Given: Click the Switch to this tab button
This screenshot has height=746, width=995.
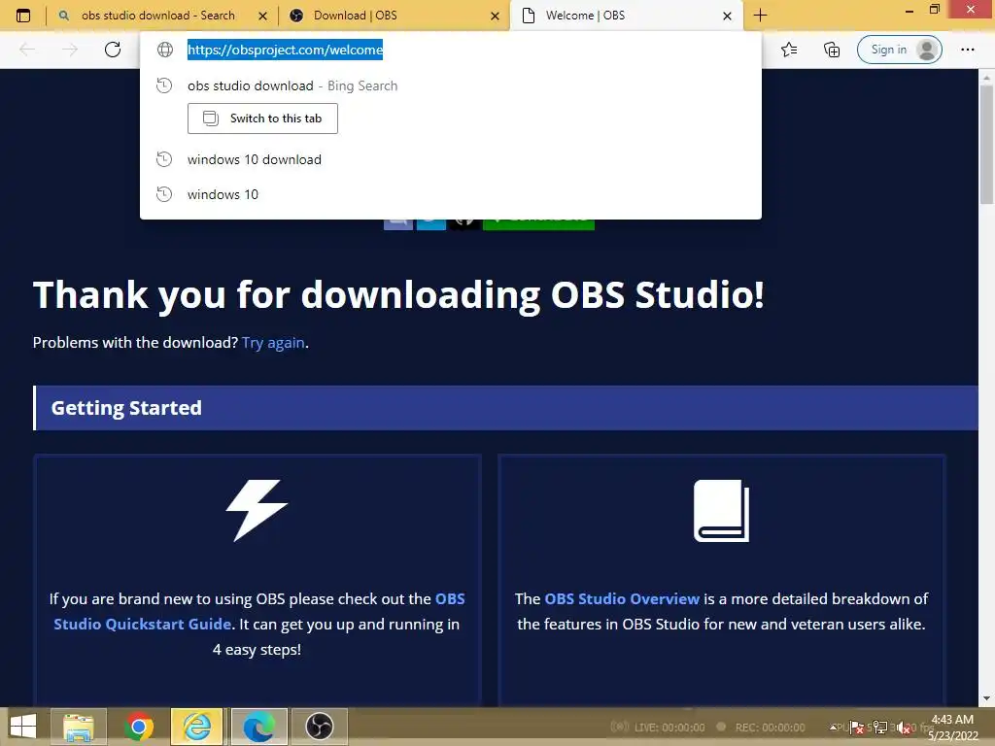Looking at the screenshot, I should [x=262, y=119].
